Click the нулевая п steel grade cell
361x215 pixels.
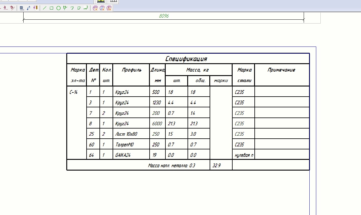coord(244,155)
